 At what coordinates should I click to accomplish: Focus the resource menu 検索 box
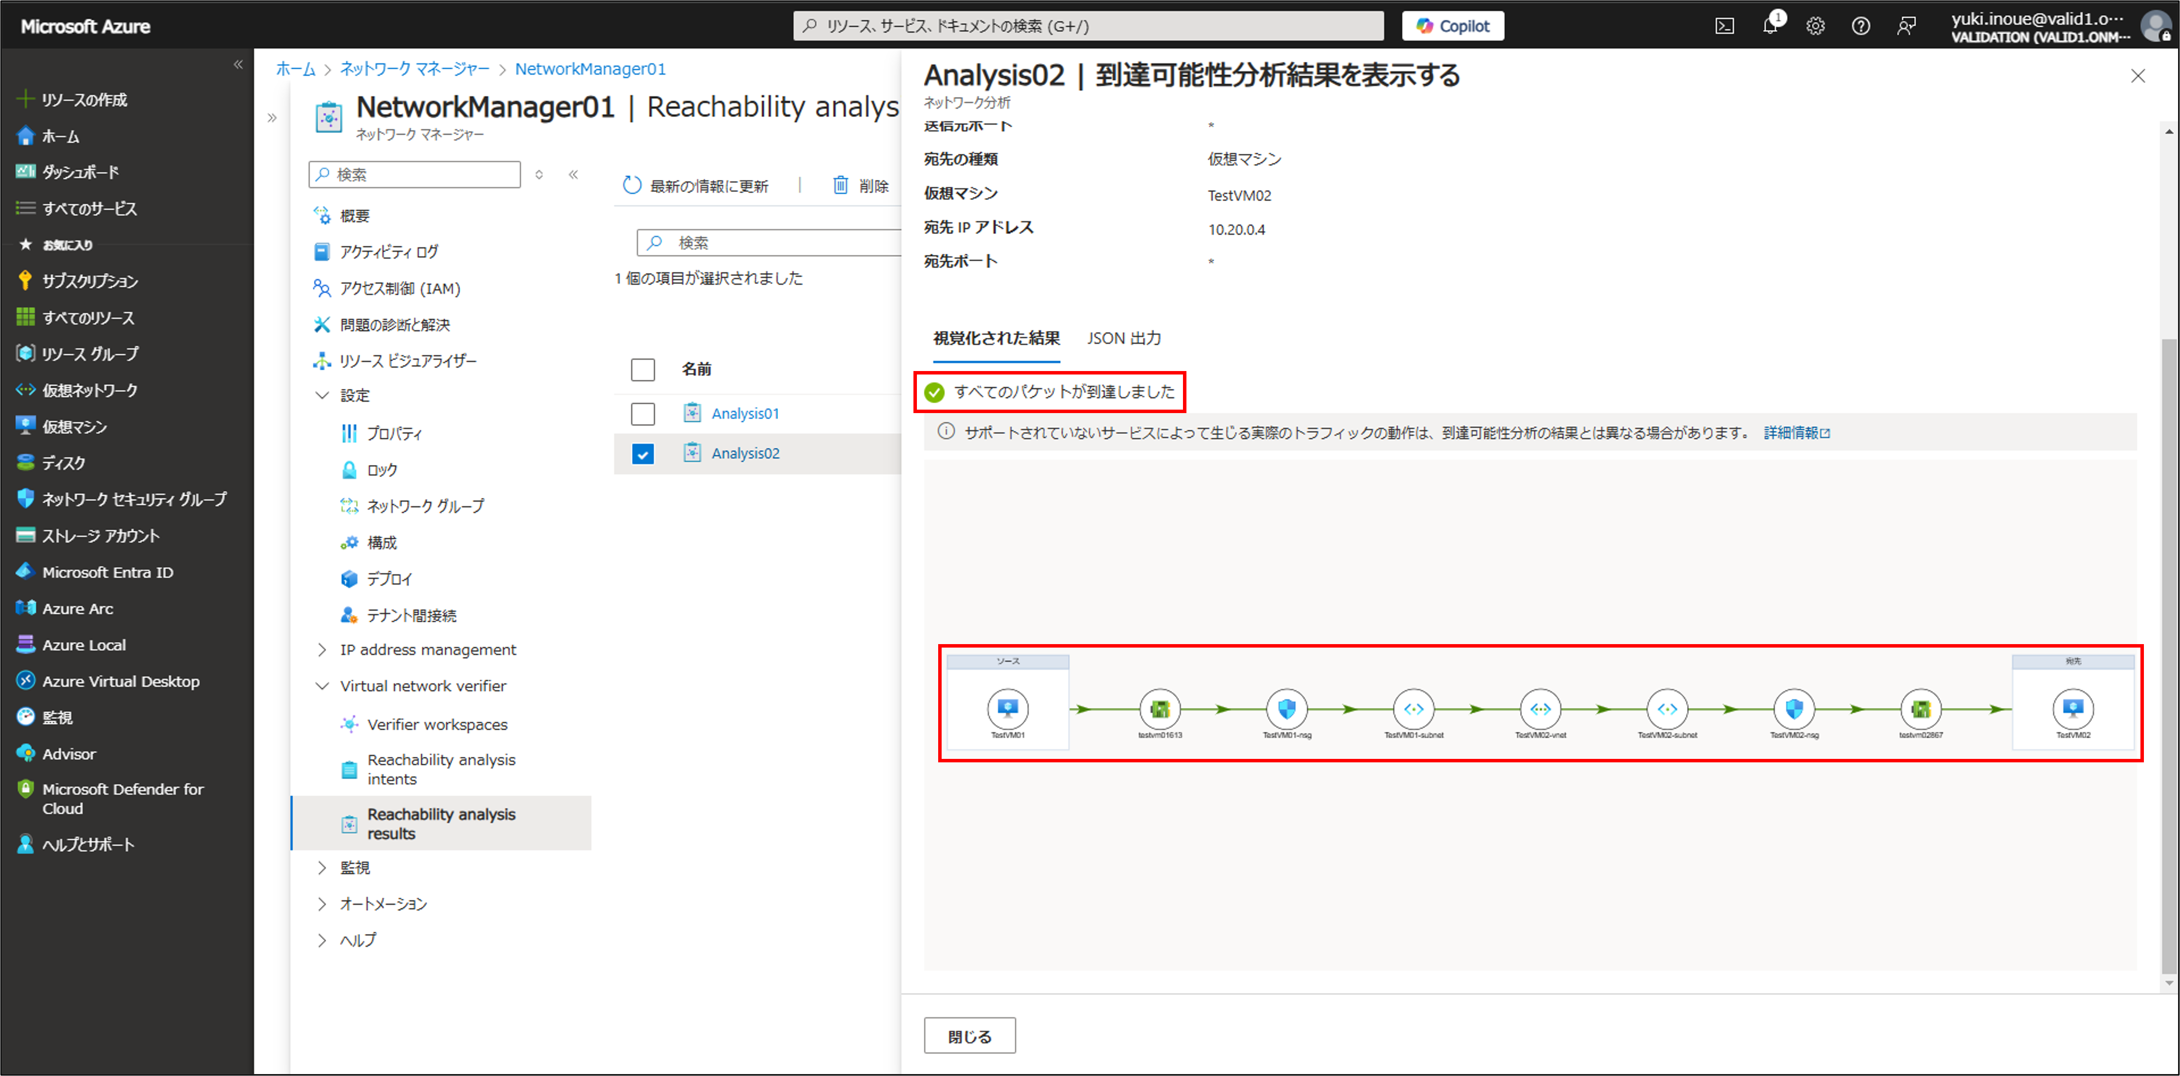coord(414,175)
